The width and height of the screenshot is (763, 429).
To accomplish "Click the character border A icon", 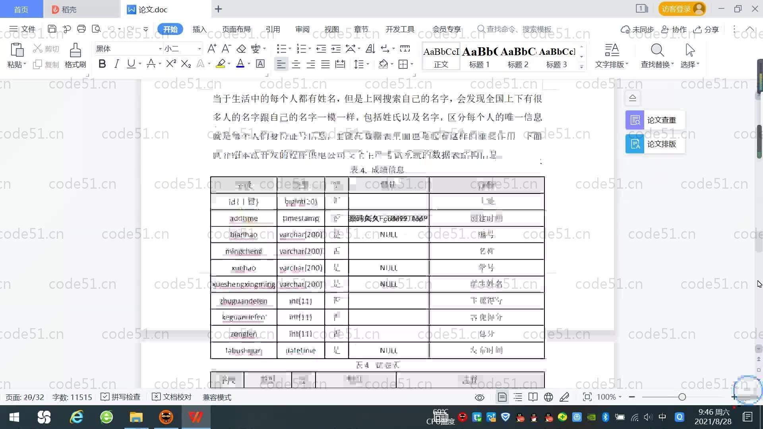I will 260,64.
